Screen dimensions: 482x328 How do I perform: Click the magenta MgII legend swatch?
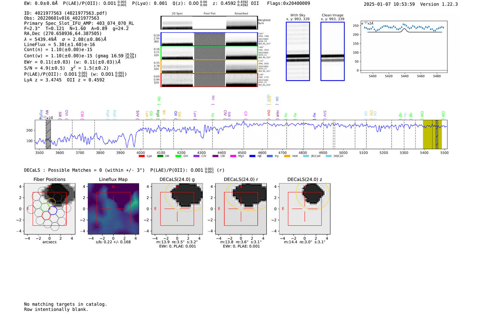233,156
